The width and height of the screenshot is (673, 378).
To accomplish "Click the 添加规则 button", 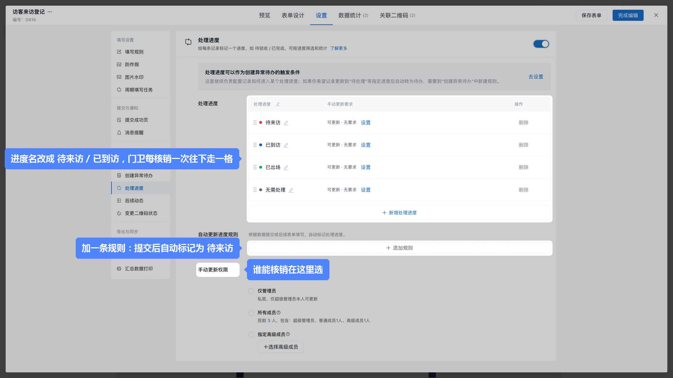I will tap(399, 248).
